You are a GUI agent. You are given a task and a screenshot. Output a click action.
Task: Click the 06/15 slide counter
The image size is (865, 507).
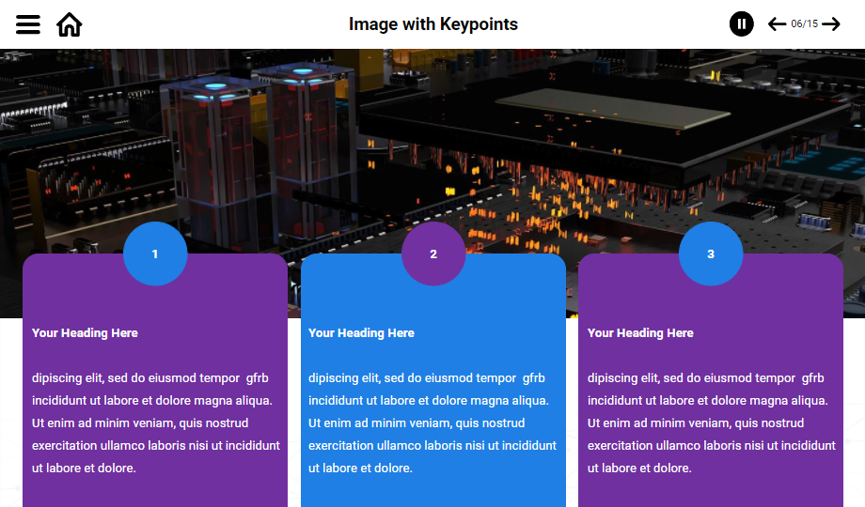point(804,24)
